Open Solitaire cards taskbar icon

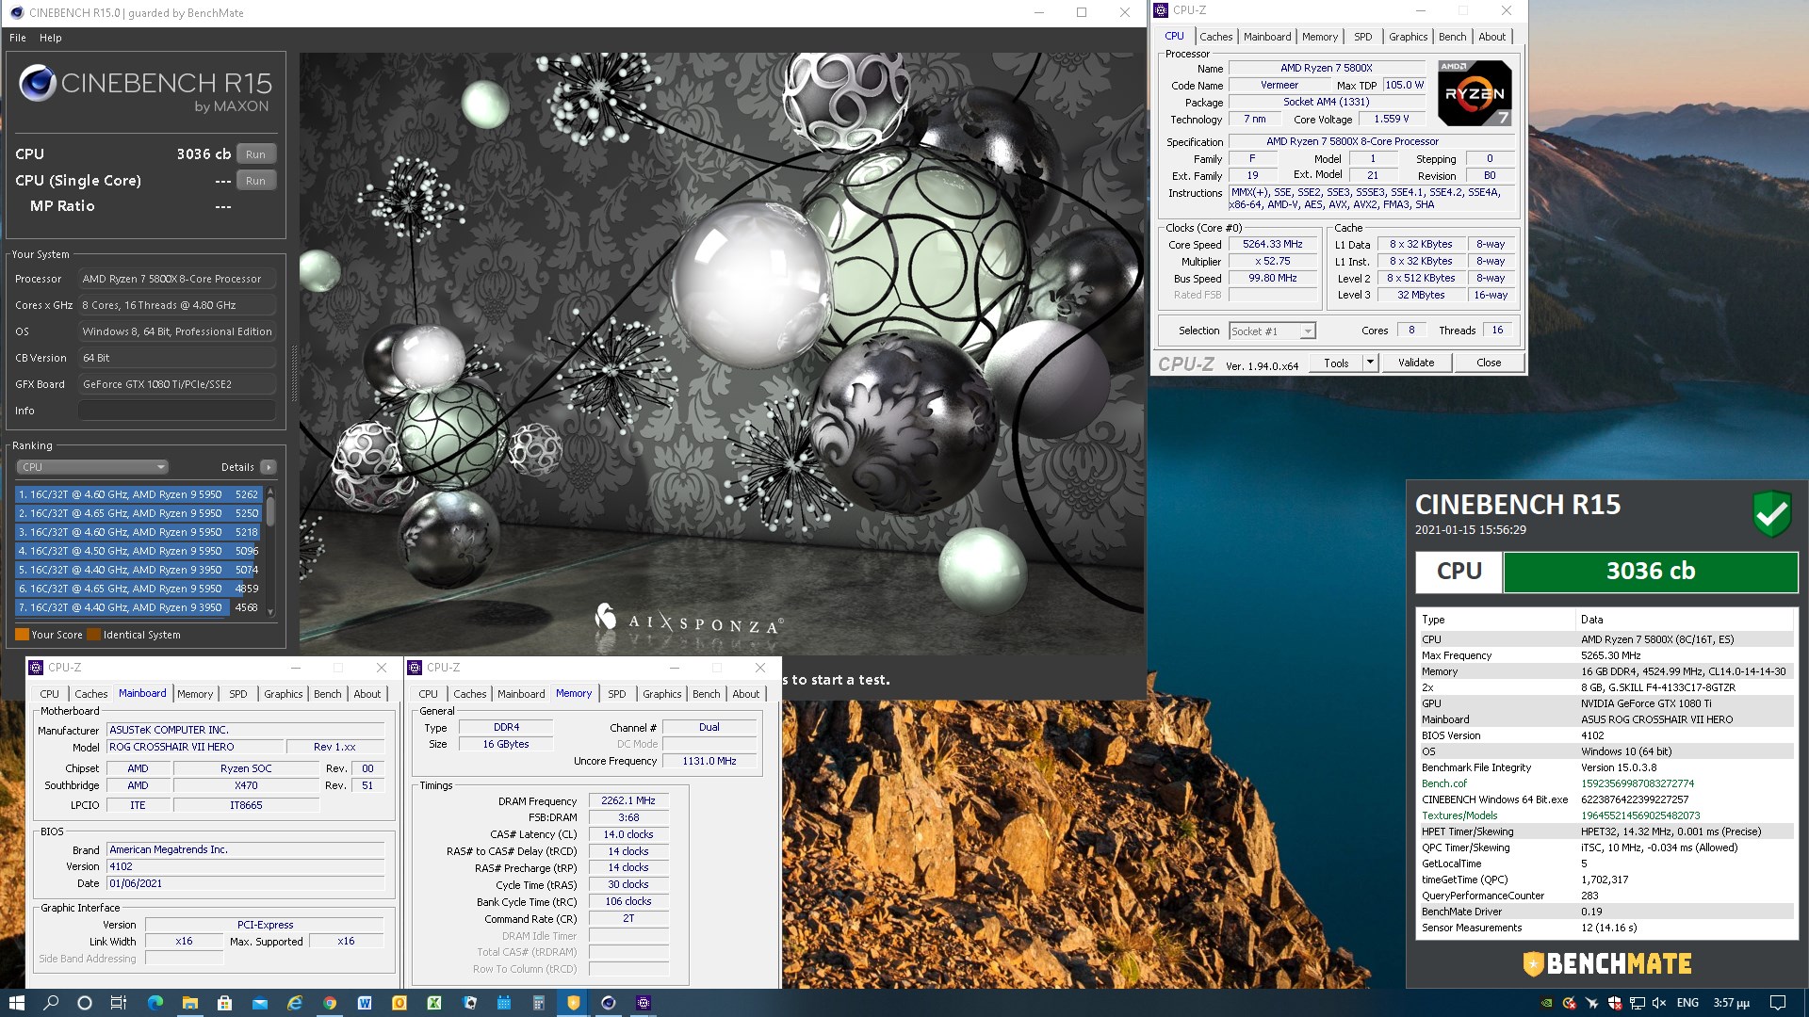point(469,1003)
